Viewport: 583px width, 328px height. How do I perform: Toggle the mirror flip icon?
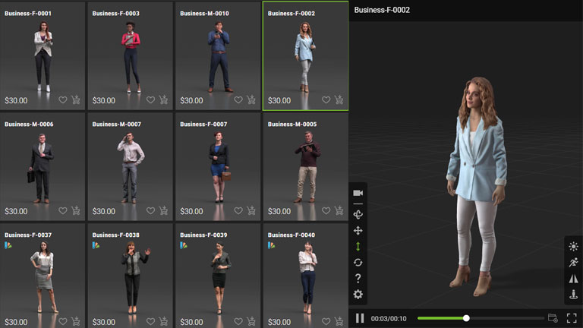573,279
